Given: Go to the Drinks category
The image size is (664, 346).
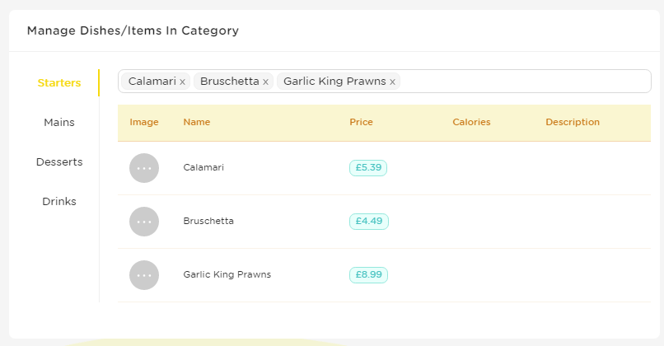Looking at the screenshot, I should coord(59,202).
